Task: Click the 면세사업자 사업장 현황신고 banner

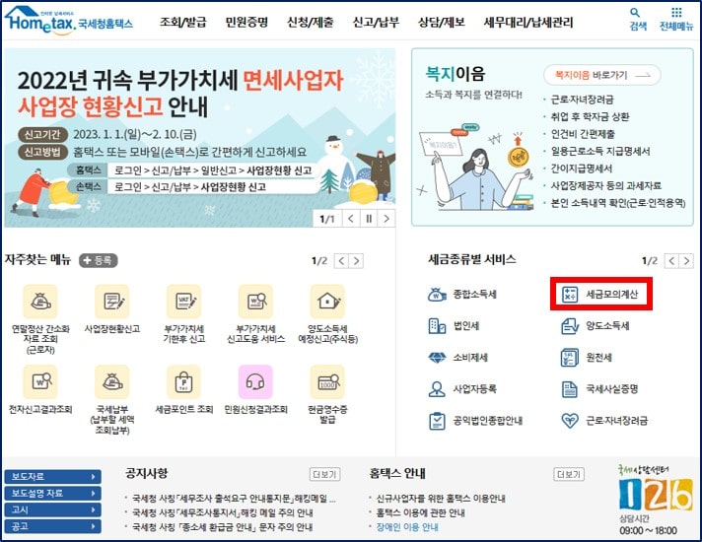Action: pos(200,138)
